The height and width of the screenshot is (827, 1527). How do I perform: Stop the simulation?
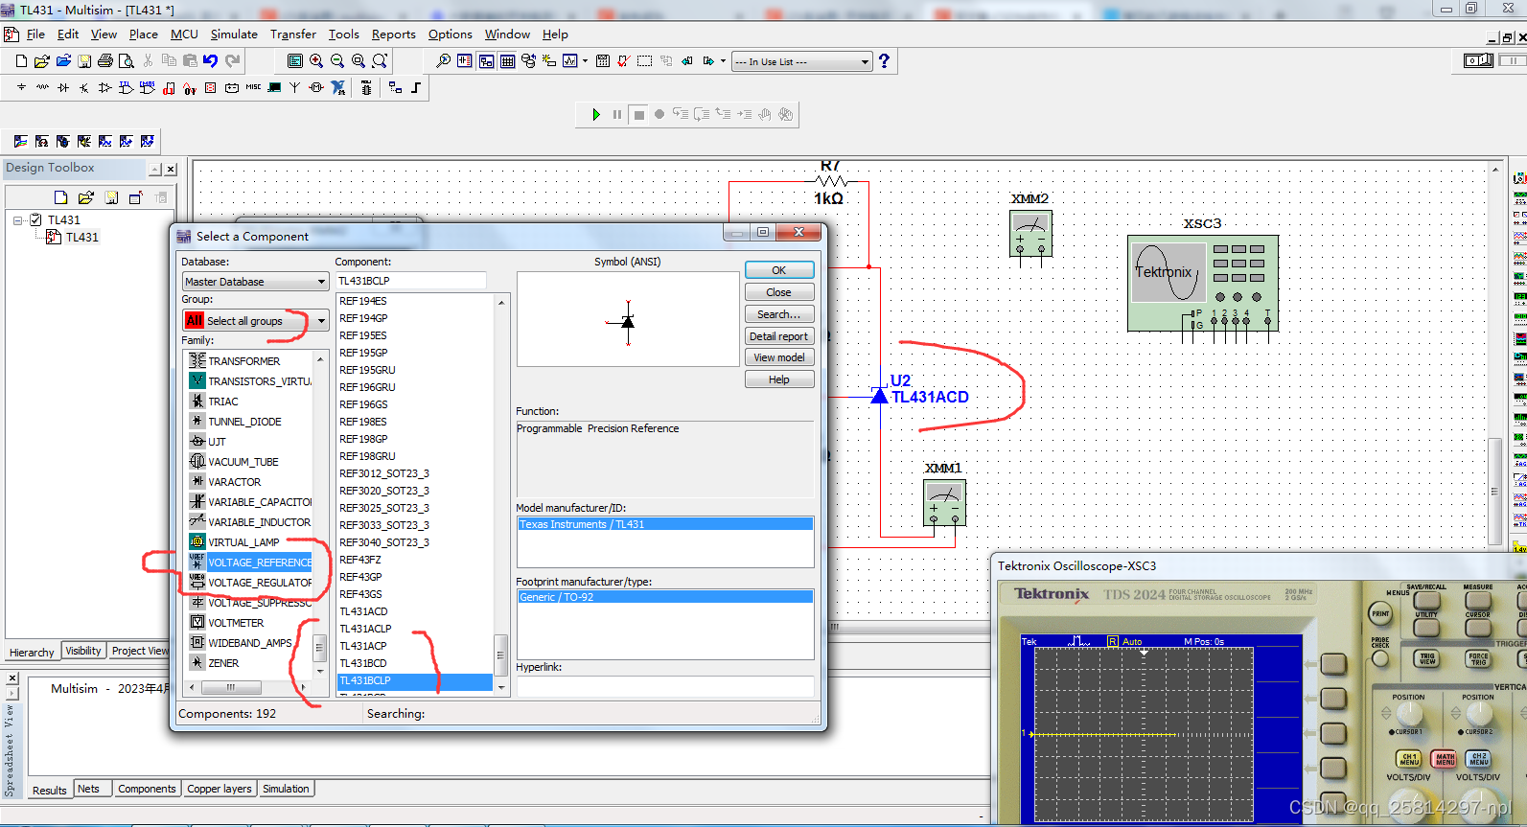click(x=639, y=114)
